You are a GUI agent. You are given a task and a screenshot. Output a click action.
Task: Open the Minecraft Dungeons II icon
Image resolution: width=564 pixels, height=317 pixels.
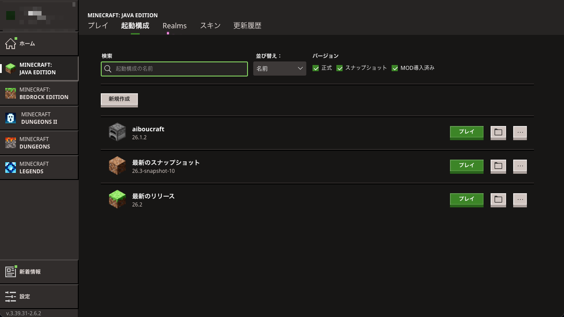tap(10, 118)
